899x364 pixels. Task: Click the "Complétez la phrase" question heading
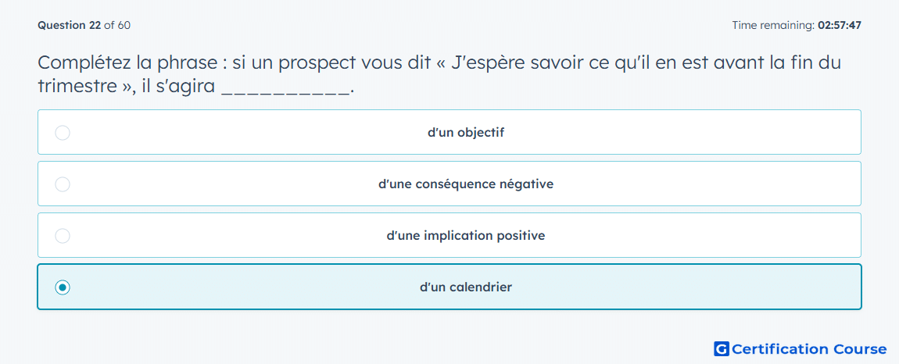pos(128,62)
